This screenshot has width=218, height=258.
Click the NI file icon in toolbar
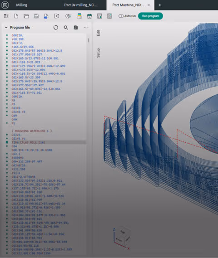click(46, 16)
